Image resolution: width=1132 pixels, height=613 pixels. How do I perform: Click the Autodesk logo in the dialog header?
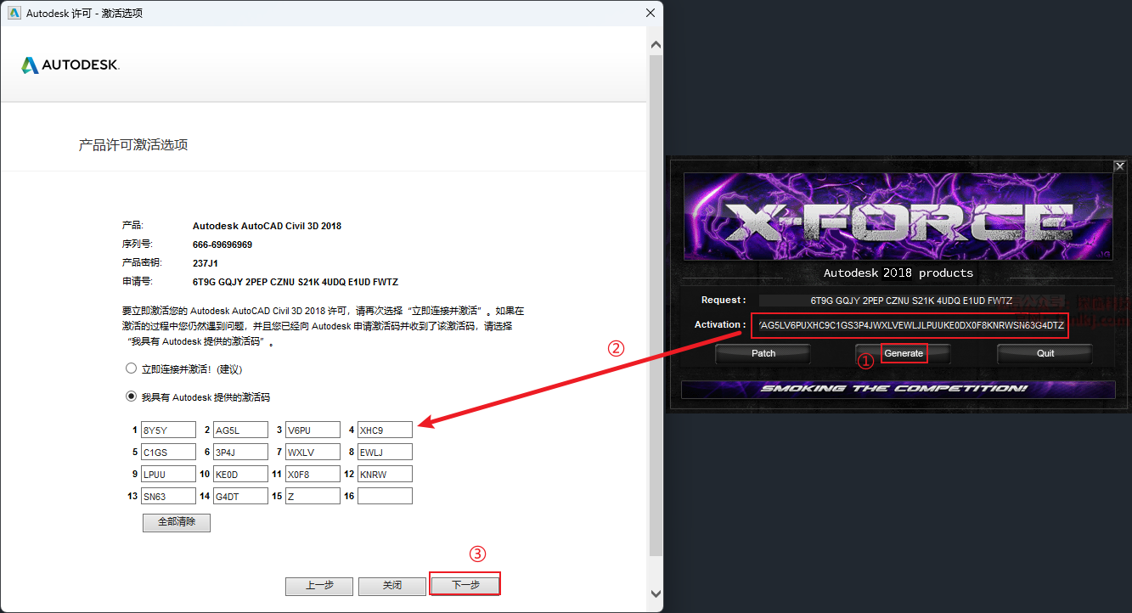click(70, 65)
